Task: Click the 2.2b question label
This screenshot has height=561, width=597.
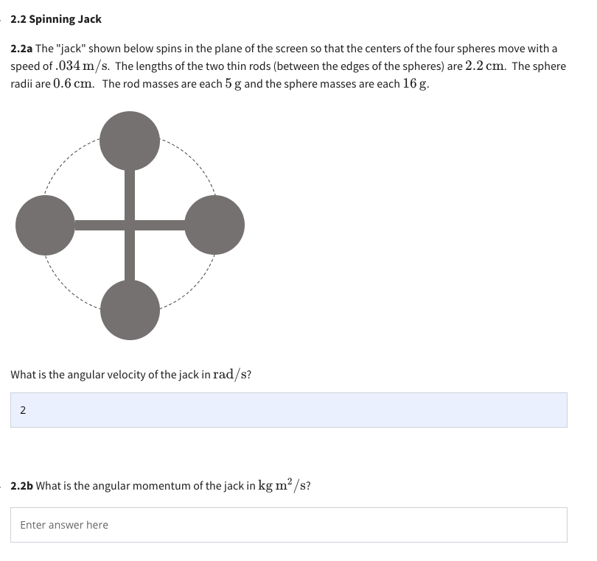Action: tap(22, 486)
